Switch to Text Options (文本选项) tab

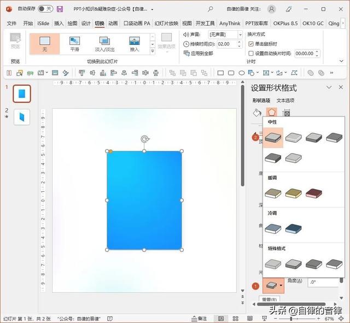point(285,101)
